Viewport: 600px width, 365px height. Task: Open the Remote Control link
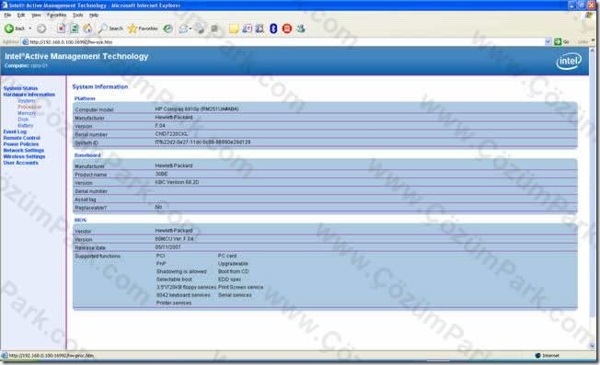click(x=22, y=138)
